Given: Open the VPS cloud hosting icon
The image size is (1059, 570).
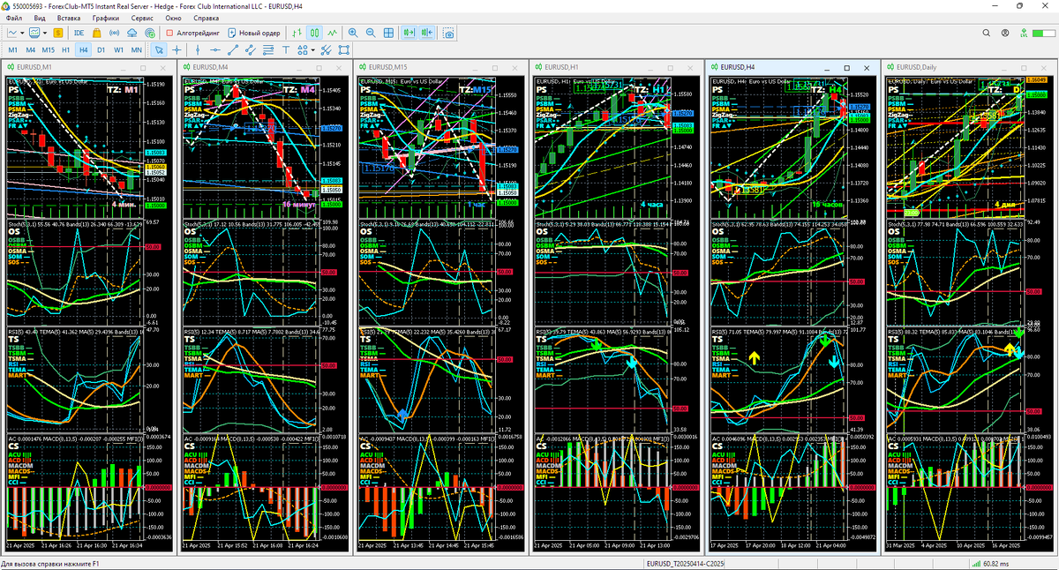Looking at the screenshot, I should point(131,33).
